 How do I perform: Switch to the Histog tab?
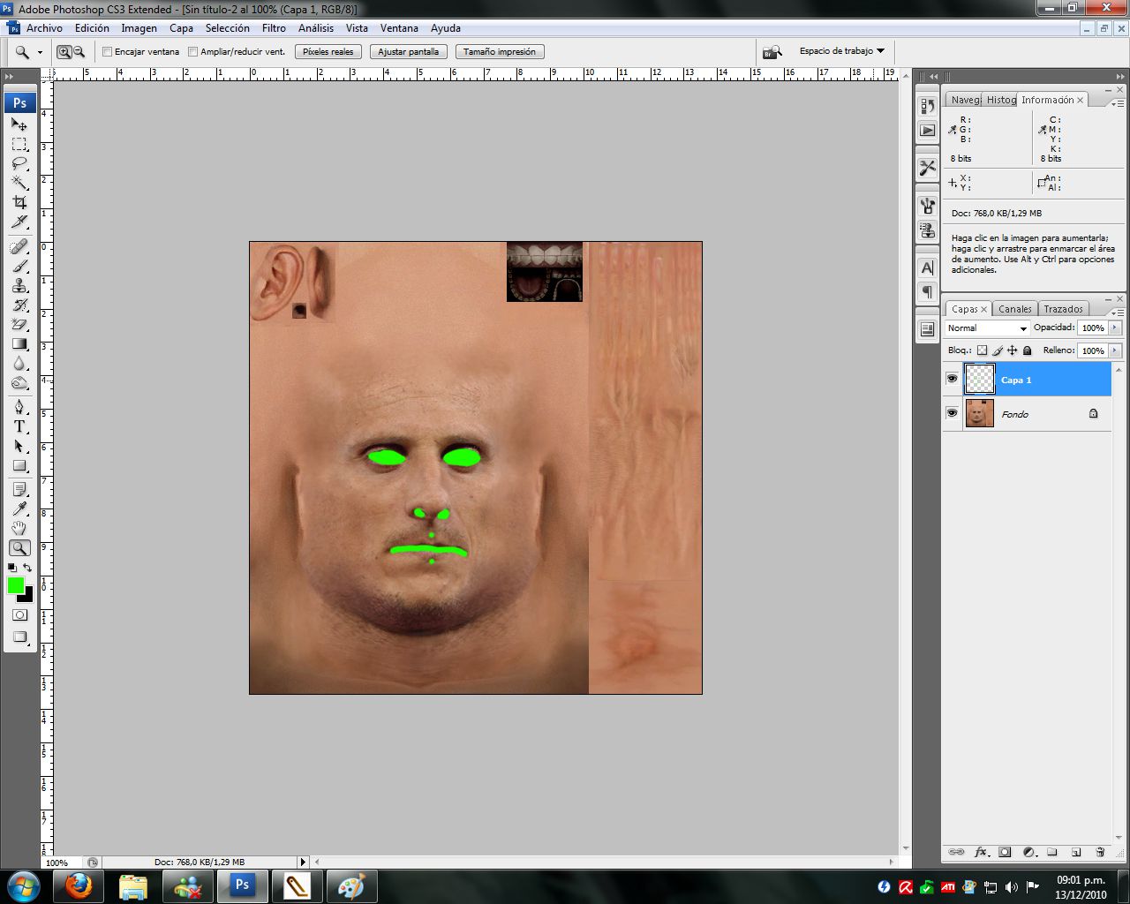[1001, 100]
